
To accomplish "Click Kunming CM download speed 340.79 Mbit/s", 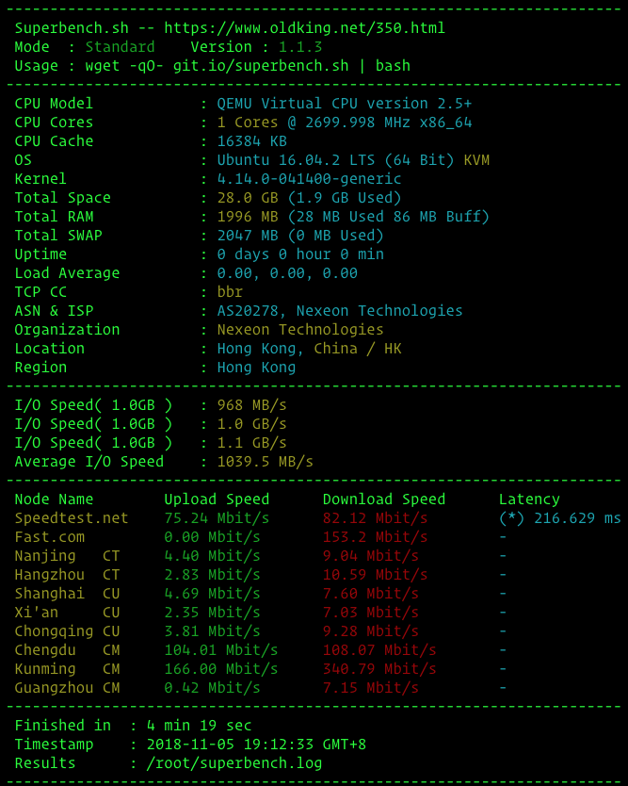I will (379, 669).
